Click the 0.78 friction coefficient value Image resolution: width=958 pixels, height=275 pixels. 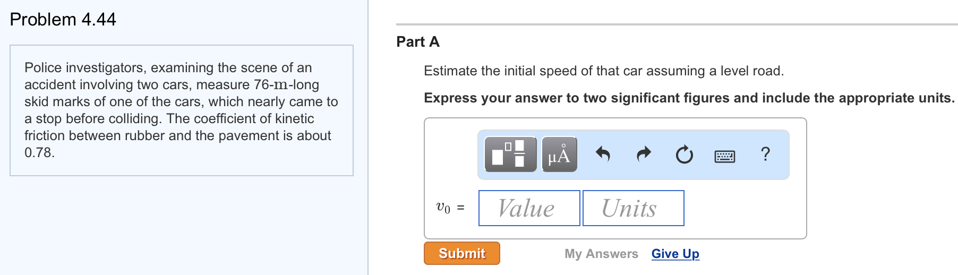[x=39, y=153]
